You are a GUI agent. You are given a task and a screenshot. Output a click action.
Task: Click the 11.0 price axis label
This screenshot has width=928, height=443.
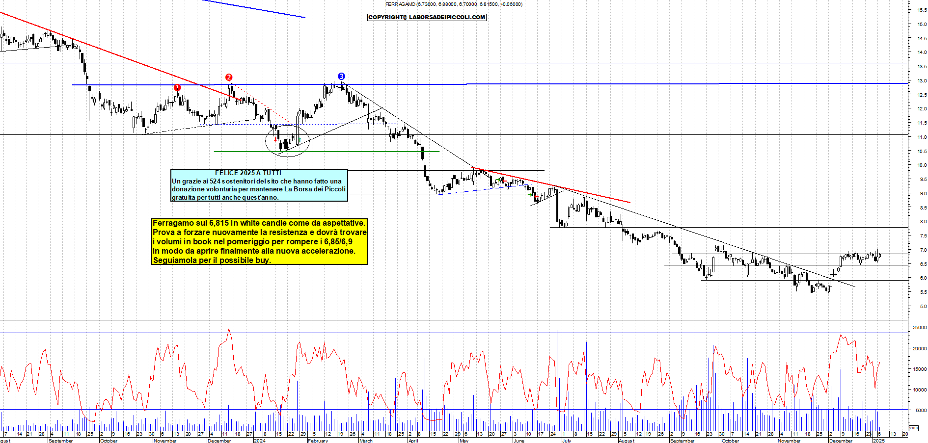[922, 137]
